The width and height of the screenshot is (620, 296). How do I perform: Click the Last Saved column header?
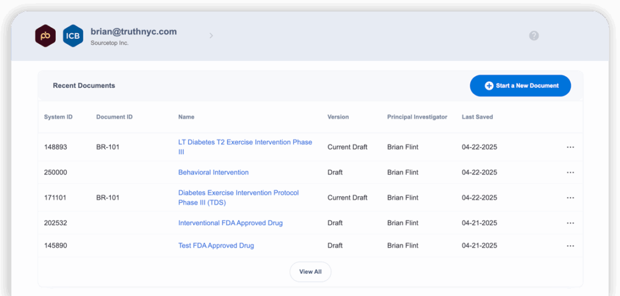[x=477, y=117]
